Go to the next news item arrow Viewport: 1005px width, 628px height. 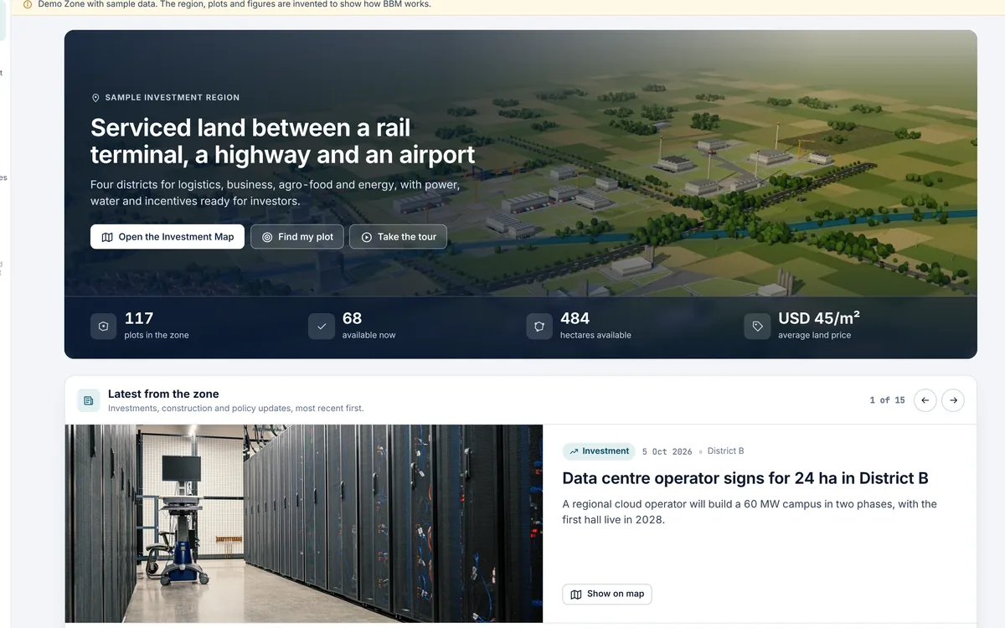[x=953, y=400]
